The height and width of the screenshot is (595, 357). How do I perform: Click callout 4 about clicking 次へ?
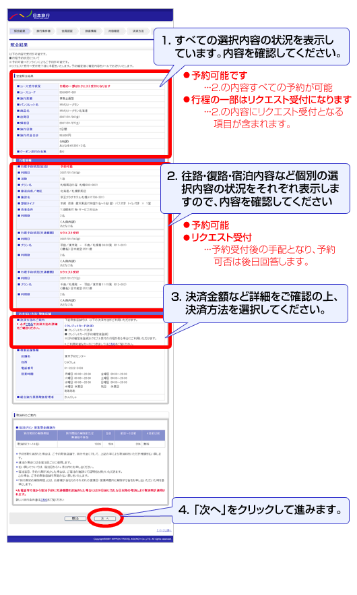pos(261,511)
